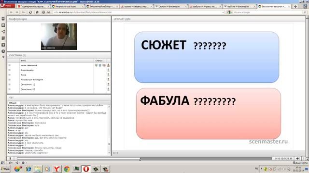Click the 'RU' language indicator
Viewport: 309px width, 173px height.
[x=256, y=169]
